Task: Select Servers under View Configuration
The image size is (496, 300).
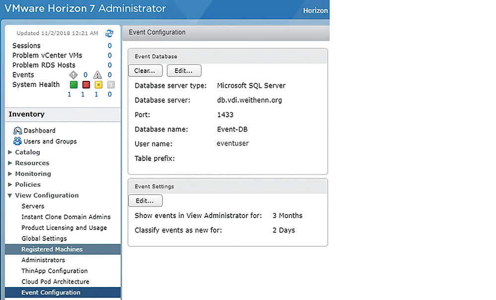Action: (33, 206)
